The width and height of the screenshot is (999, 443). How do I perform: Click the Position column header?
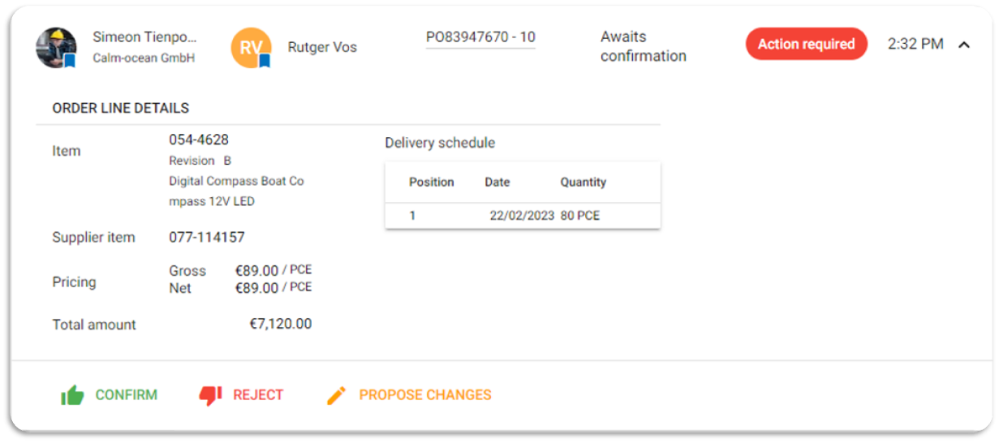(432, 182)
